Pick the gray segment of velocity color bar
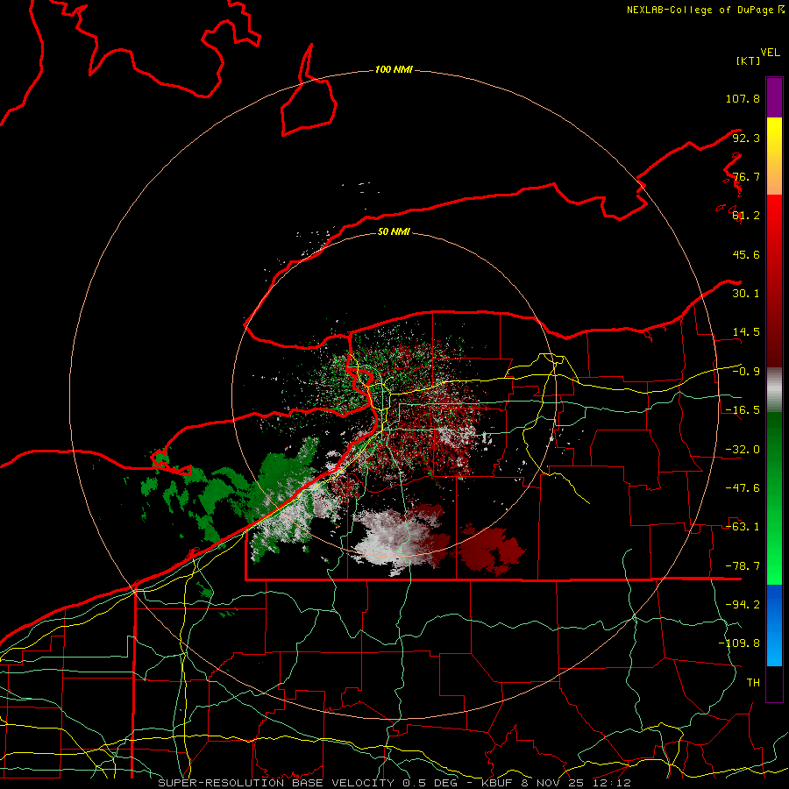This screenshot has height=789, width=789. click(774, 390)
